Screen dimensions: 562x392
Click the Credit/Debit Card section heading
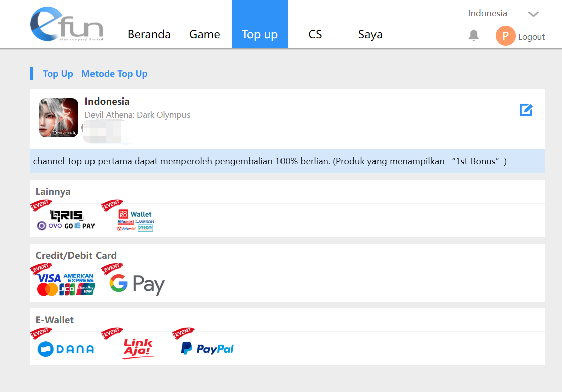coord(76,255)
